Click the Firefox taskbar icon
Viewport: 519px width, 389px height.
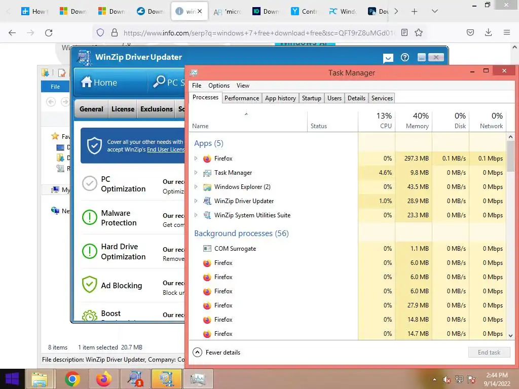(104, 379)
